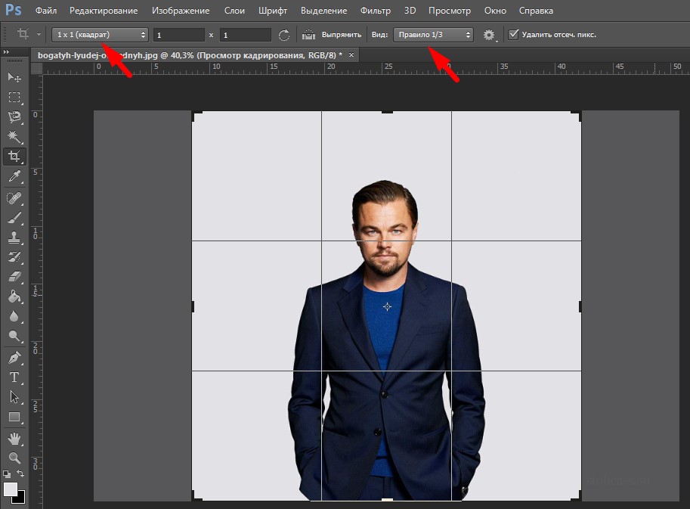Open the Окно menu
The image size is (690, 509).
496,10
